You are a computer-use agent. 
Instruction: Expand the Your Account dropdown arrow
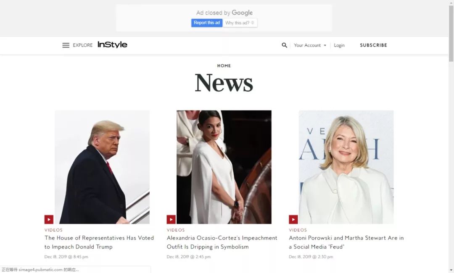(325, 45)
